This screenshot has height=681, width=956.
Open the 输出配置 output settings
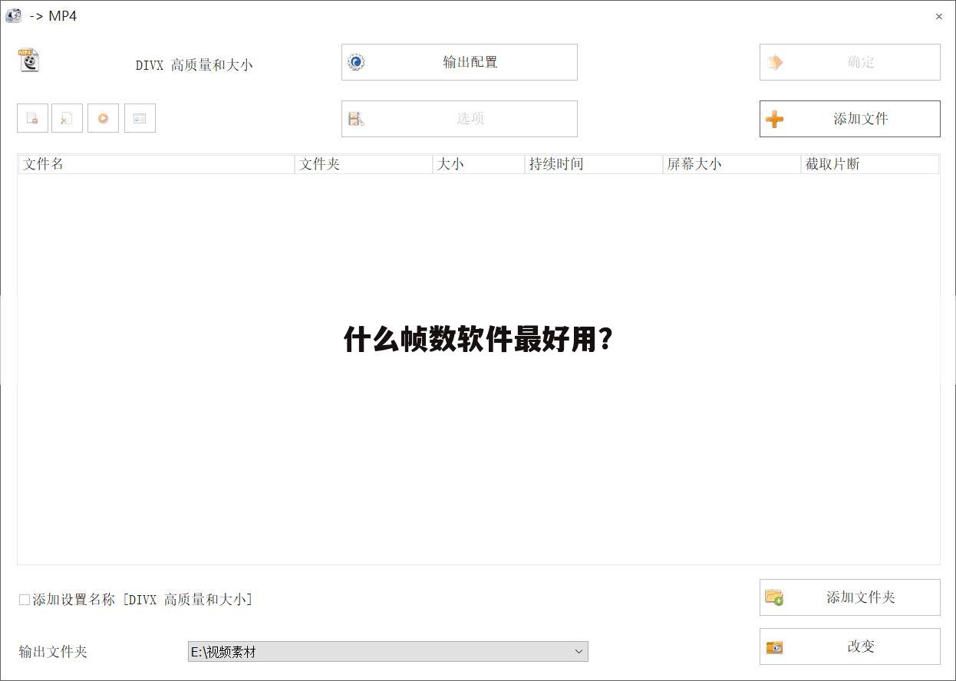(459, 62)
